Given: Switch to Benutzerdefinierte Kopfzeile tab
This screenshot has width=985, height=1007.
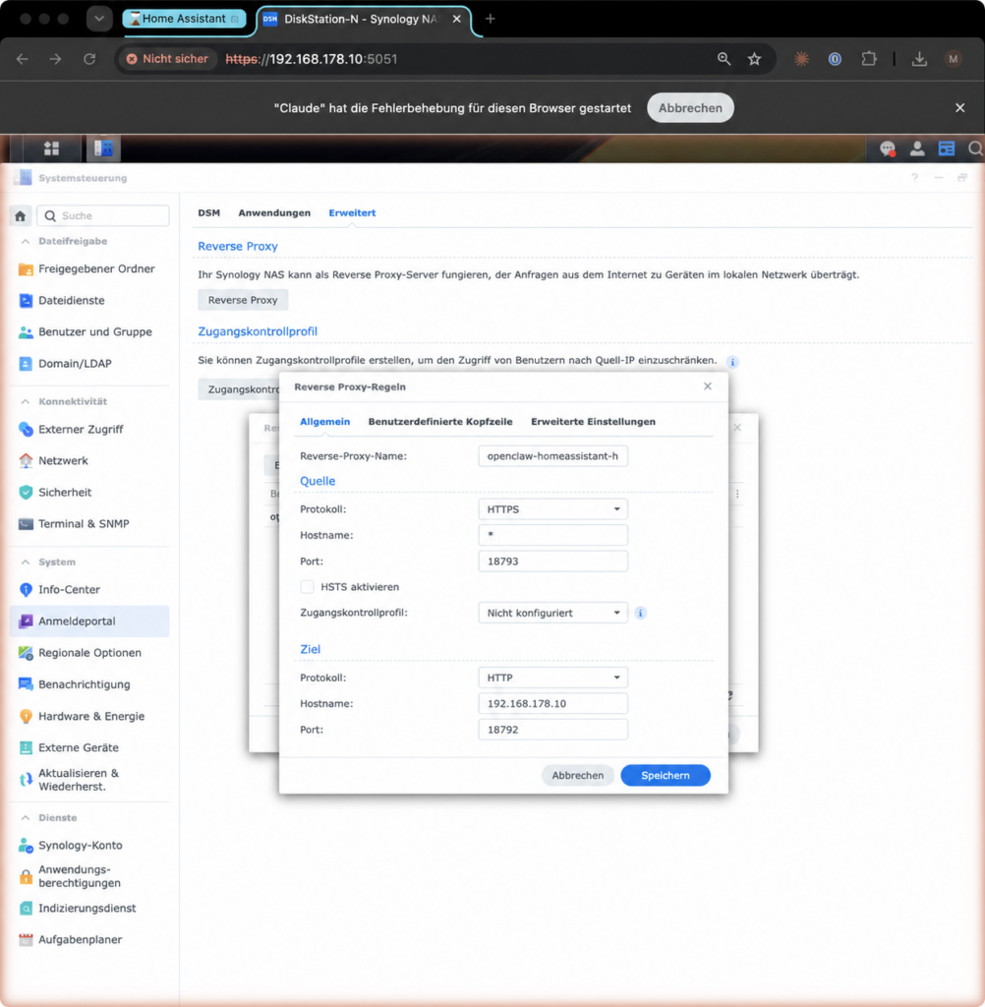Looking at the screenshot, I should (x=440, y=421).
